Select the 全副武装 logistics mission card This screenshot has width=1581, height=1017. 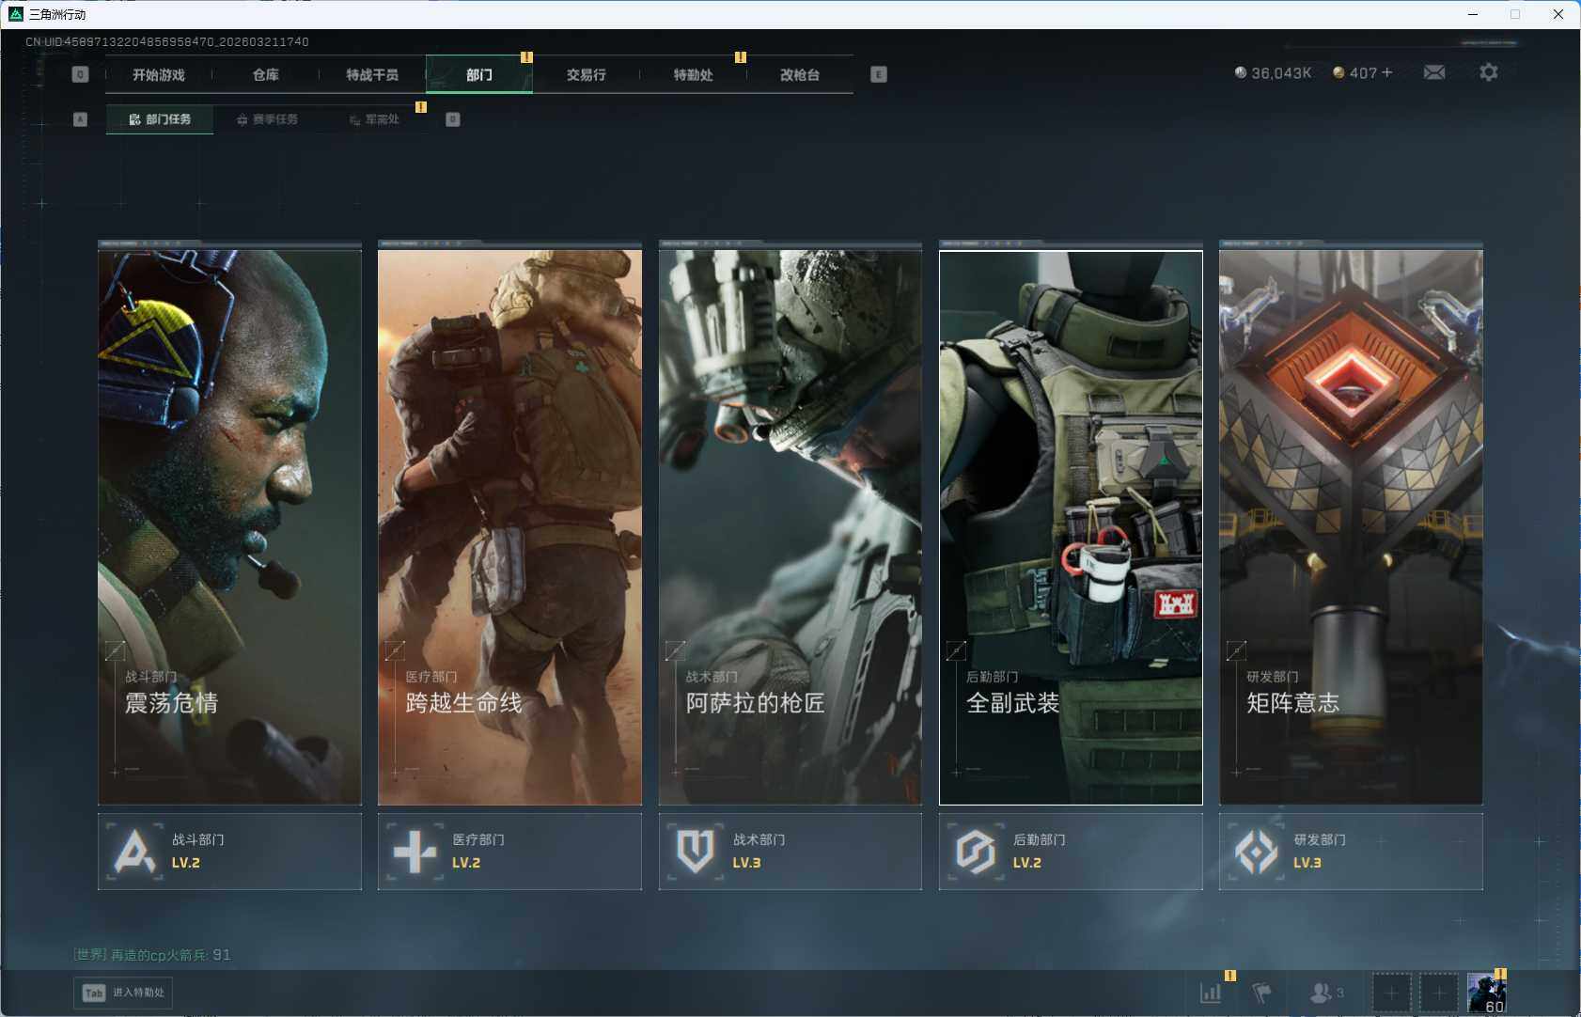point(1070,526)
